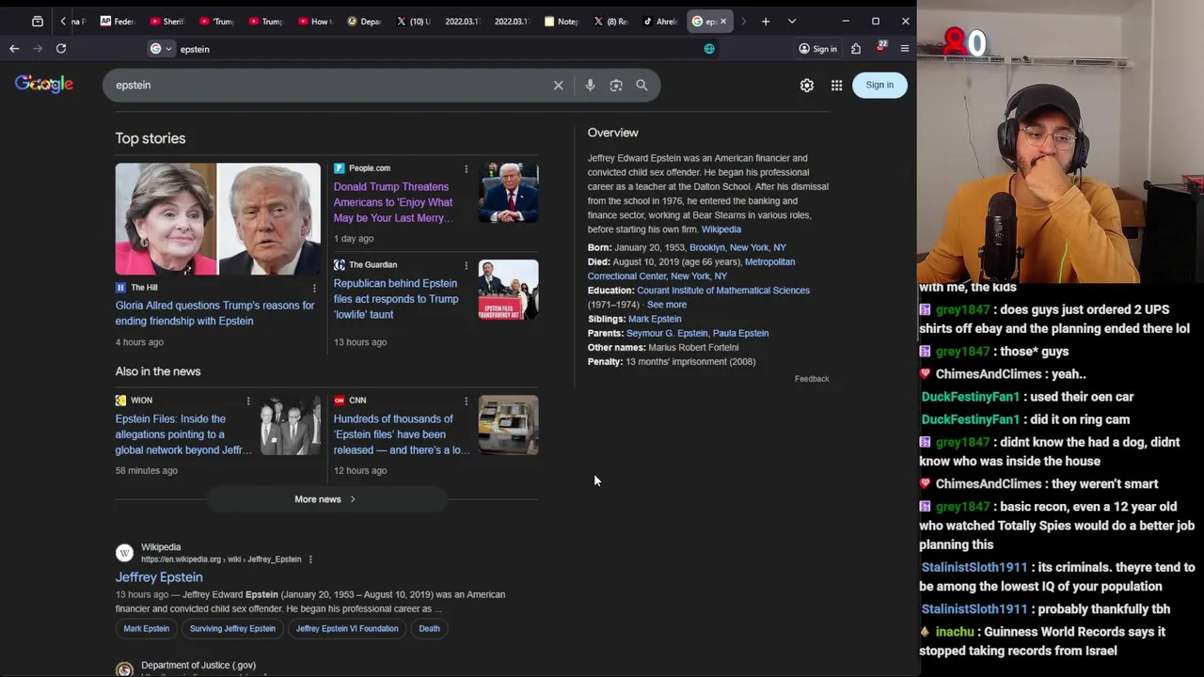Open options for Wikipedia result
Image resolution: width=1204 pixels, height=677 pixels.
click(x=310, y=559)
